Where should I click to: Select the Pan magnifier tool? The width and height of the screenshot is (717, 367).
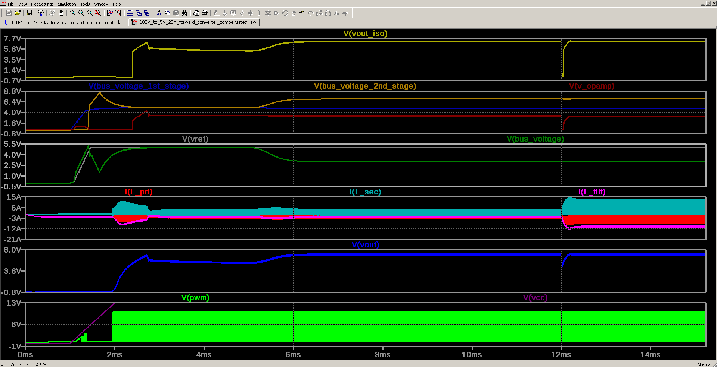pos(81,13)
